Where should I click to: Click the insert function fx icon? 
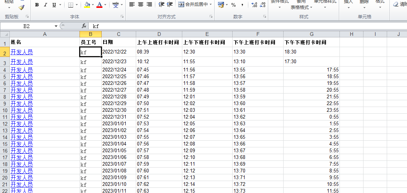pyautogui.click(x=84, y=26)
